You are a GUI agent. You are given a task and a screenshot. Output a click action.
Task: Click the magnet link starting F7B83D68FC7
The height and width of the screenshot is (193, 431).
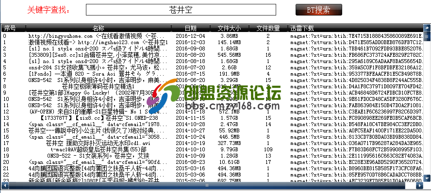[x=356, y=150]
